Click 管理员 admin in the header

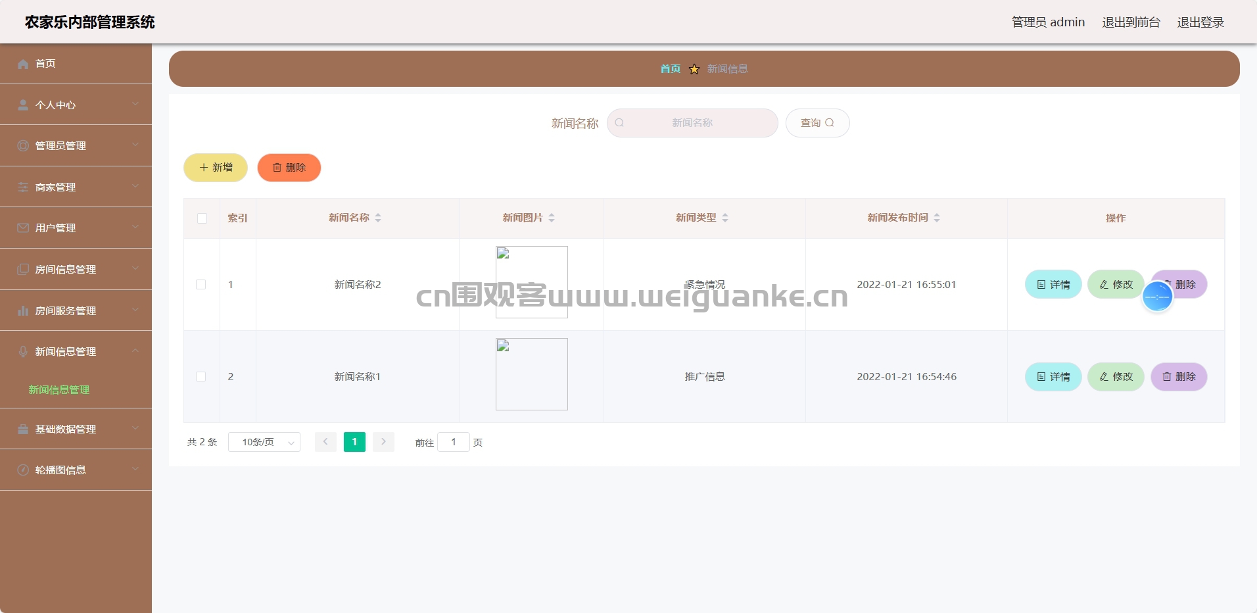coord(1048,22)
